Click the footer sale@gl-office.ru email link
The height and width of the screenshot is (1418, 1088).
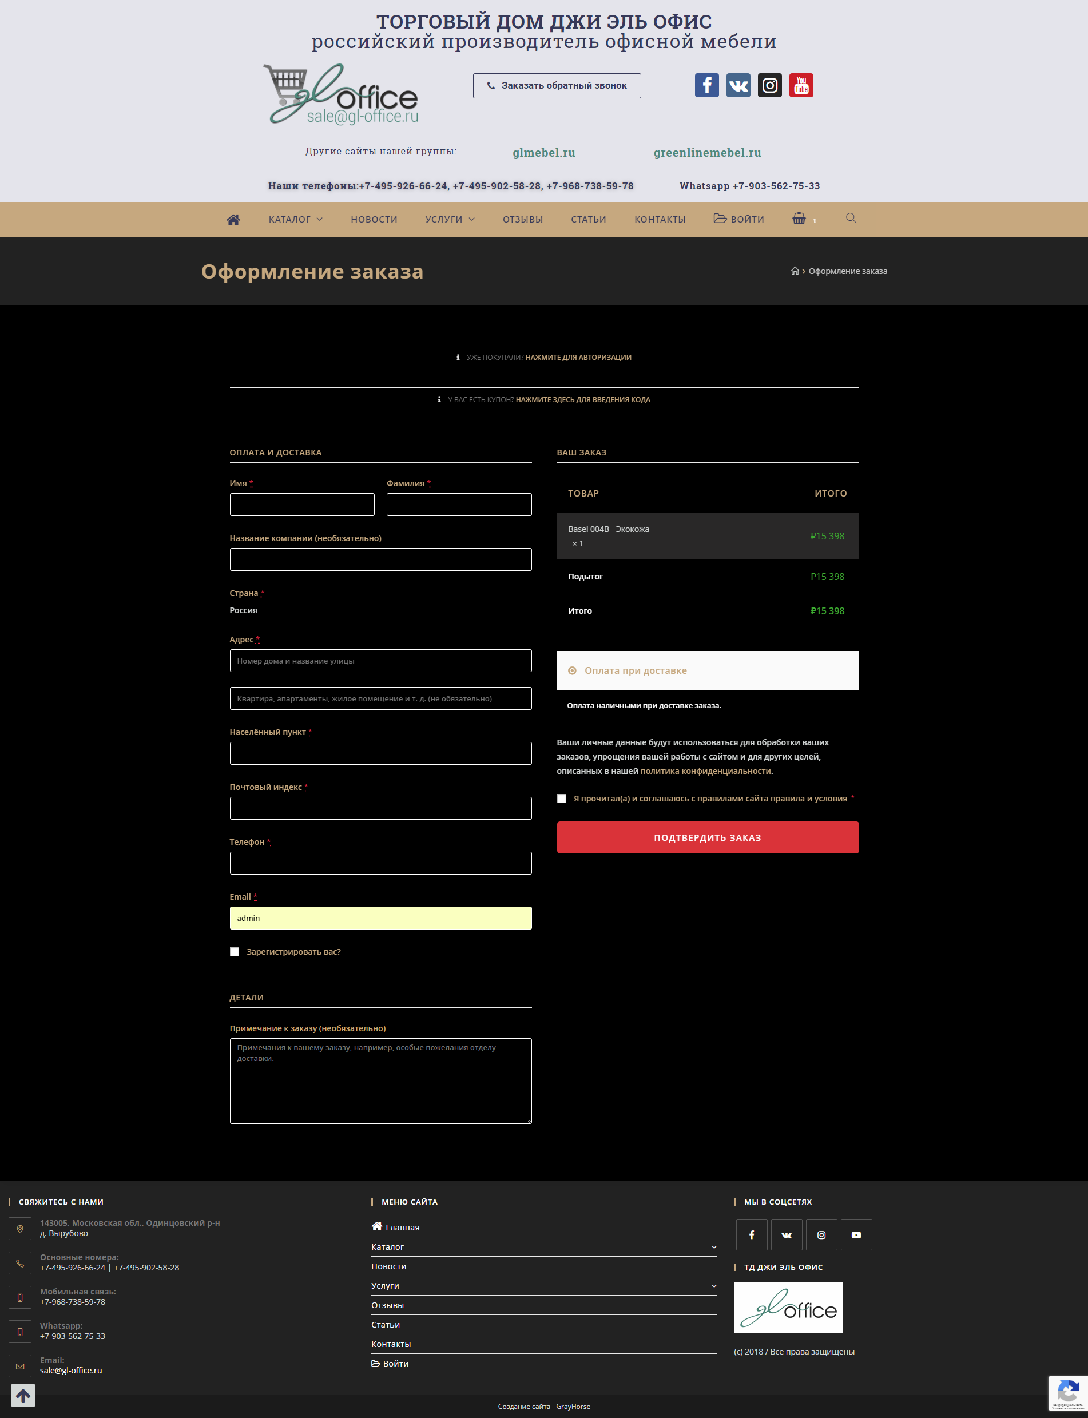72,1370
